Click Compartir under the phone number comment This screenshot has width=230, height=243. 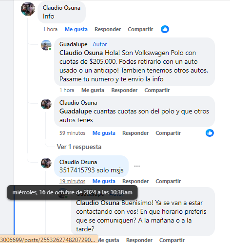click(x=168, y=181)
